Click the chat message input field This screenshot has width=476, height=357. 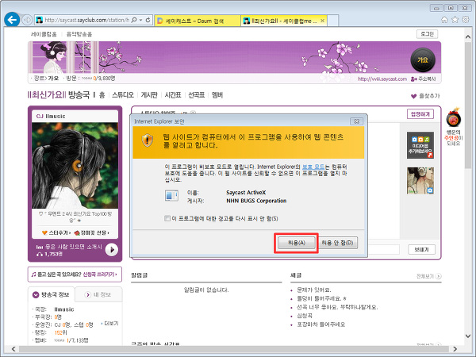[384, 250]
